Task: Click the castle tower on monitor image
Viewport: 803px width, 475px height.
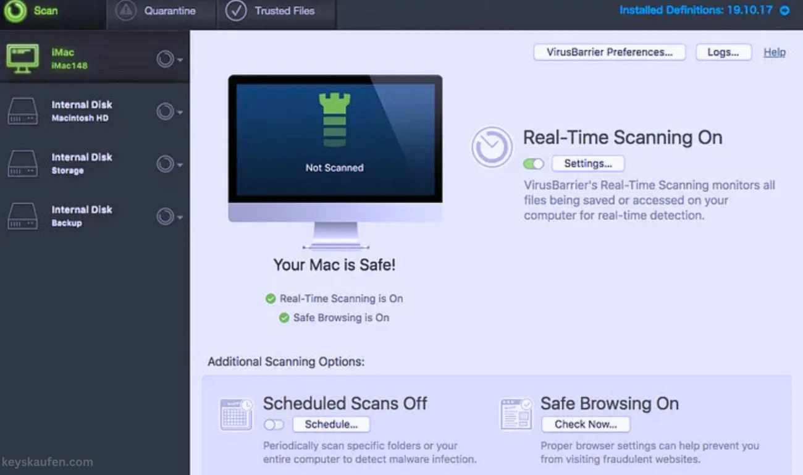Action: coord(334,120)
